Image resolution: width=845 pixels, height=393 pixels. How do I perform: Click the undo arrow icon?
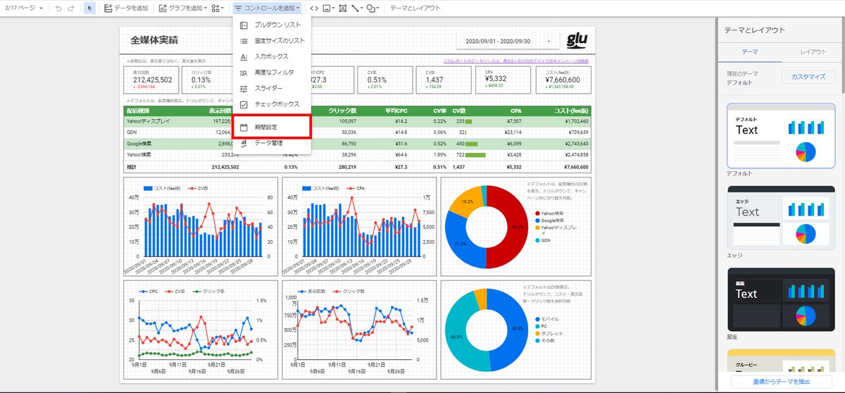coord(58,8)
